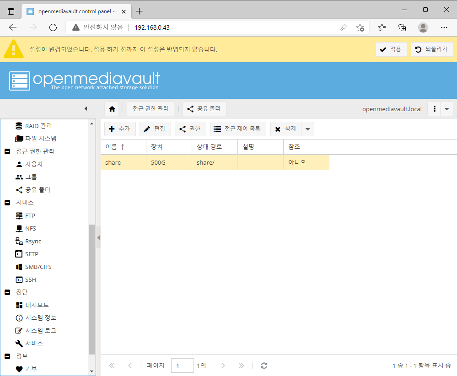
Task: Click the 500G device cell
Action: pos(169,163)
